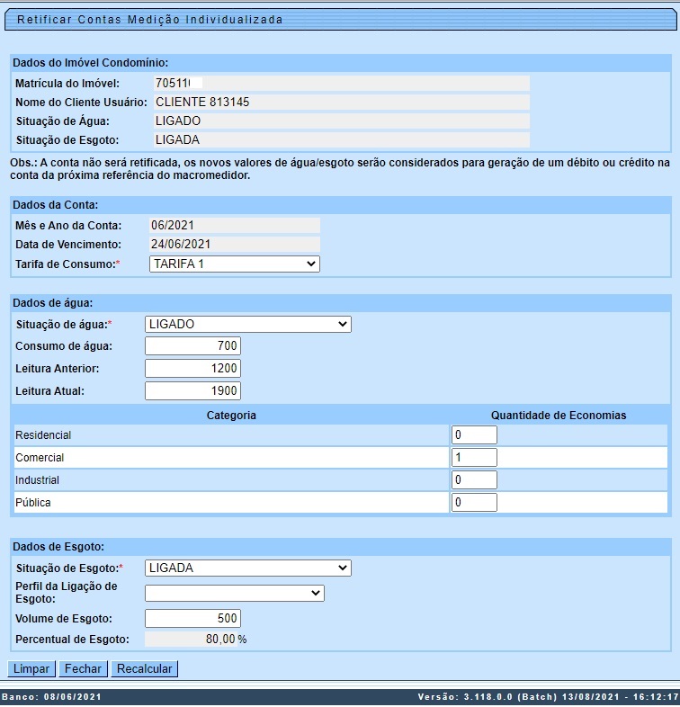Viewport: 680px width, 707px height.
Task: Click the due date 24/06/2021 value
Action: point(235,245)
